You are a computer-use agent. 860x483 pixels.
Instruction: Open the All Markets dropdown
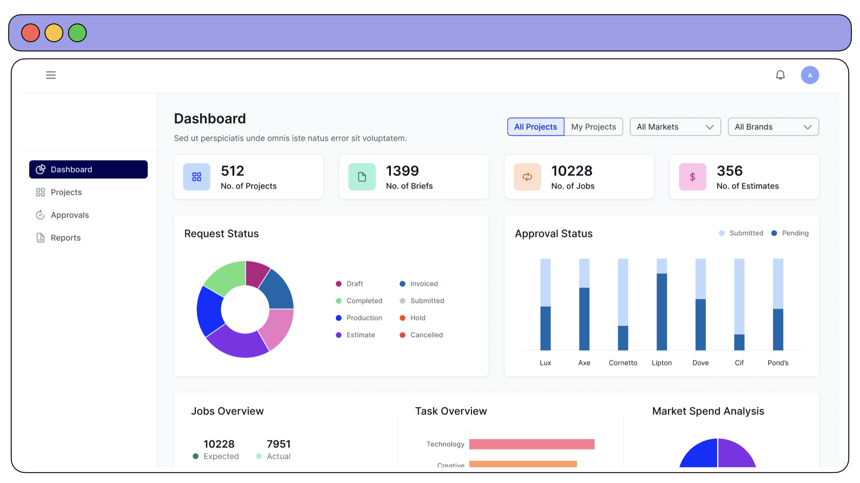click(x=675, y=127)
